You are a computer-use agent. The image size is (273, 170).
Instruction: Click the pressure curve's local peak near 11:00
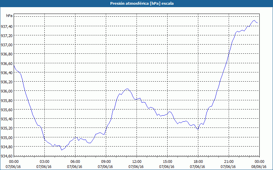127,89
